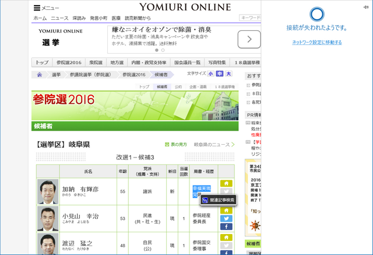Open the hamburger メニュー icon
The height and width of the screenshot is (255, 373).
[37, 8]
